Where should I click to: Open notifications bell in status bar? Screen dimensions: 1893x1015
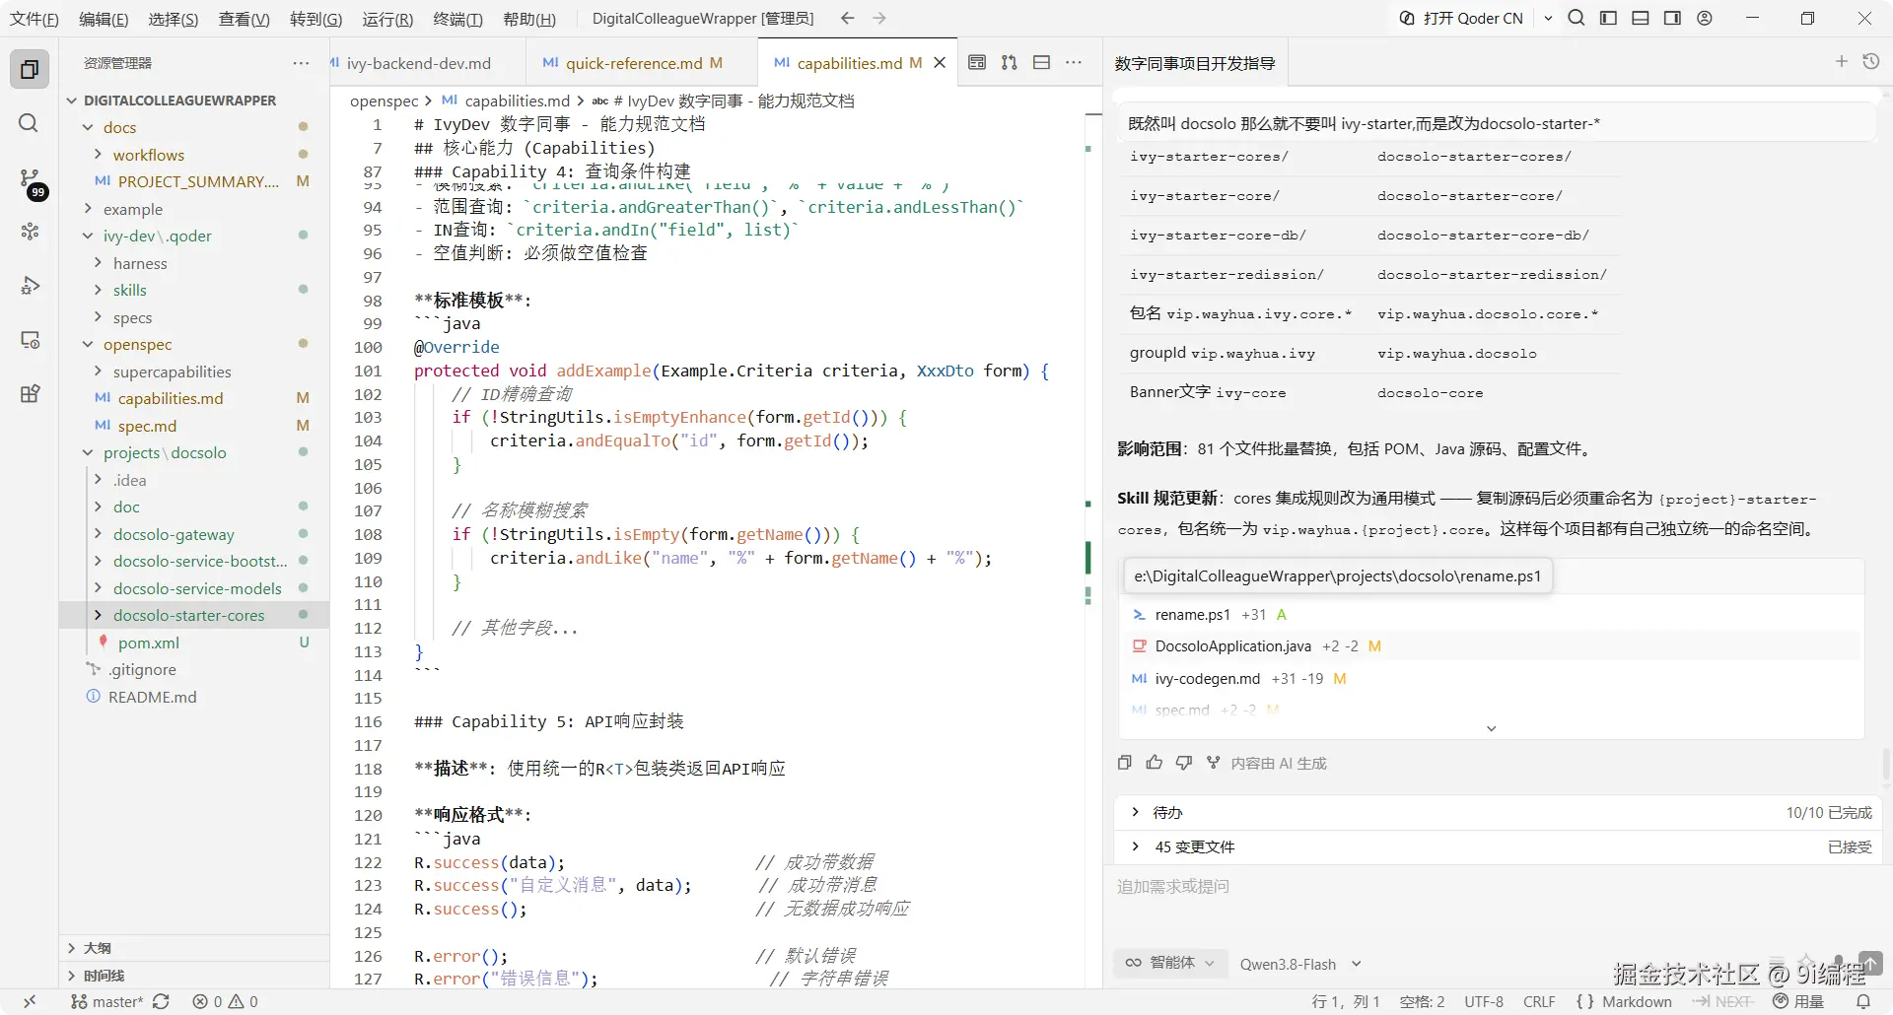(x=1863, y=1001)
